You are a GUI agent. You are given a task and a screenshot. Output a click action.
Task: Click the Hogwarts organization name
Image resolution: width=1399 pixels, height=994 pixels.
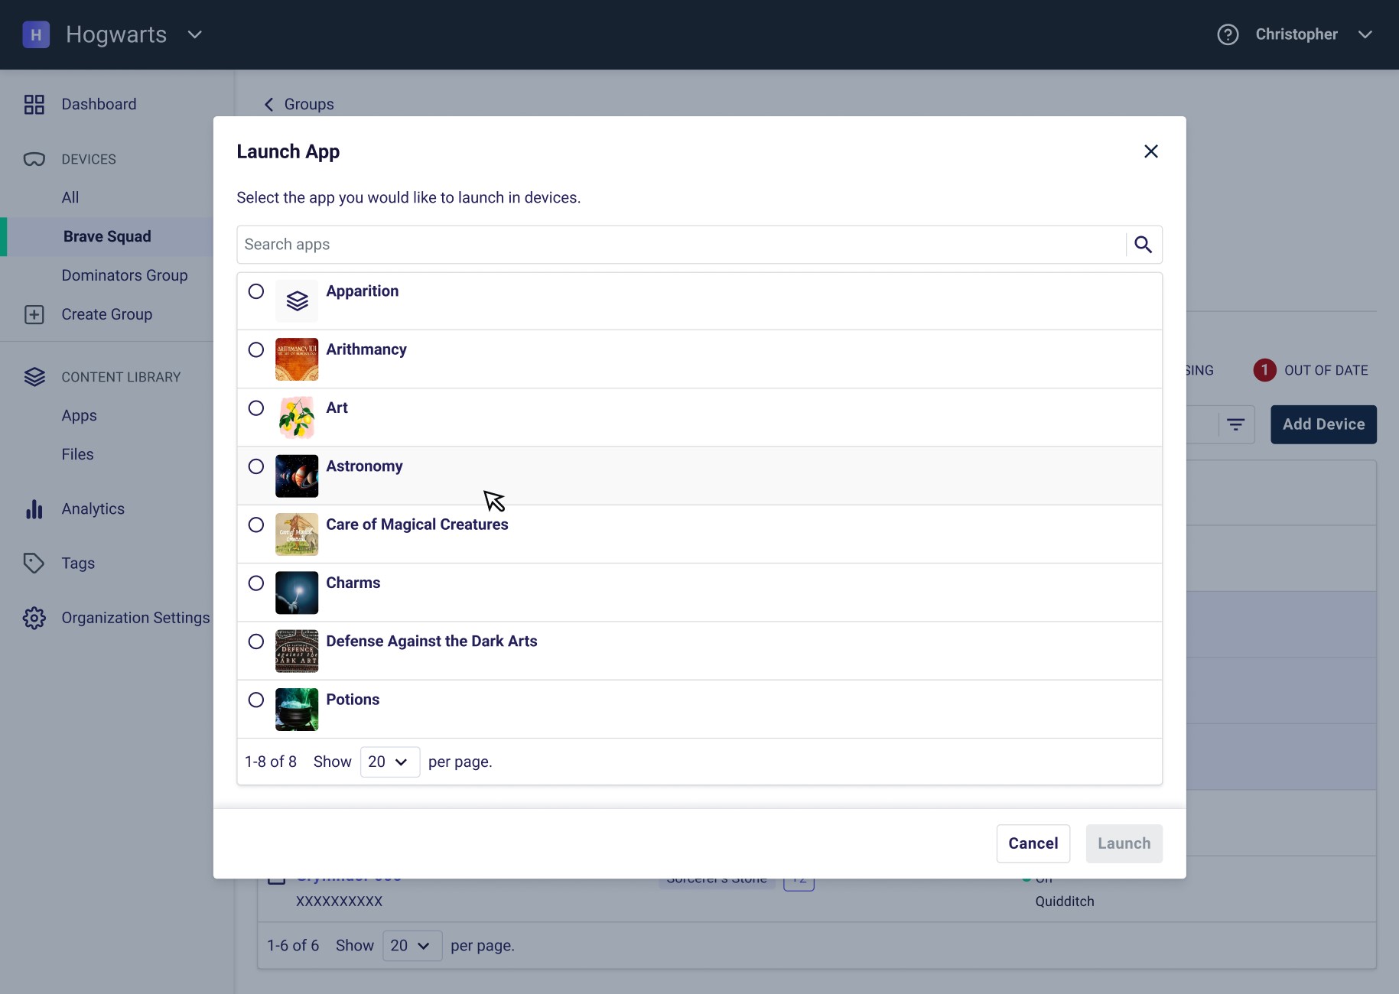[116, 34]
